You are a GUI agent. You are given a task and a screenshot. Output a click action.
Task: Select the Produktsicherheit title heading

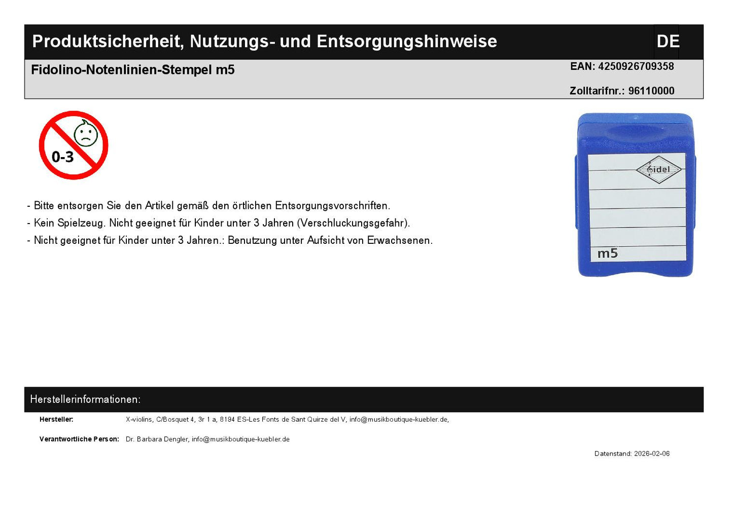[x=264, y=42]
